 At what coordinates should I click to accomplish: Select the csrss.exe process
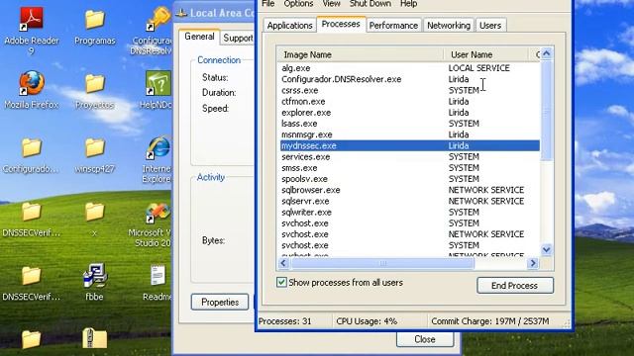coord(409,90)
